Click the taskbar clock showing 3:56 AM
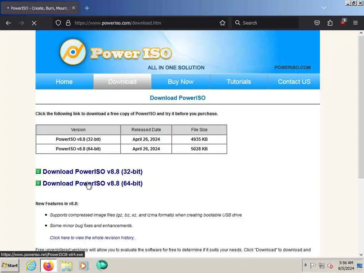 [346, 265]
